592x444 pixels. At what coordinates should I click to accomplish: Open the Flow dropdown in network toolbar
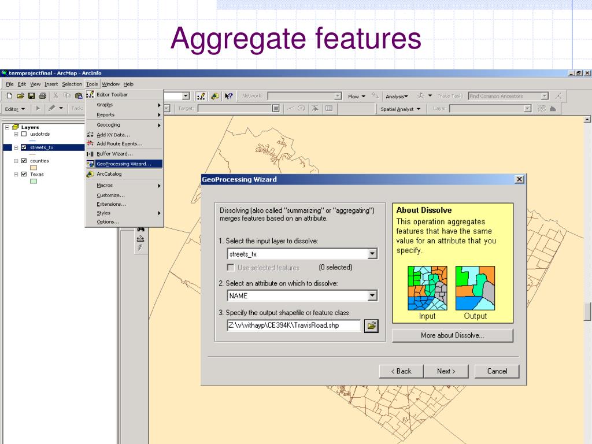click(356, 97)
